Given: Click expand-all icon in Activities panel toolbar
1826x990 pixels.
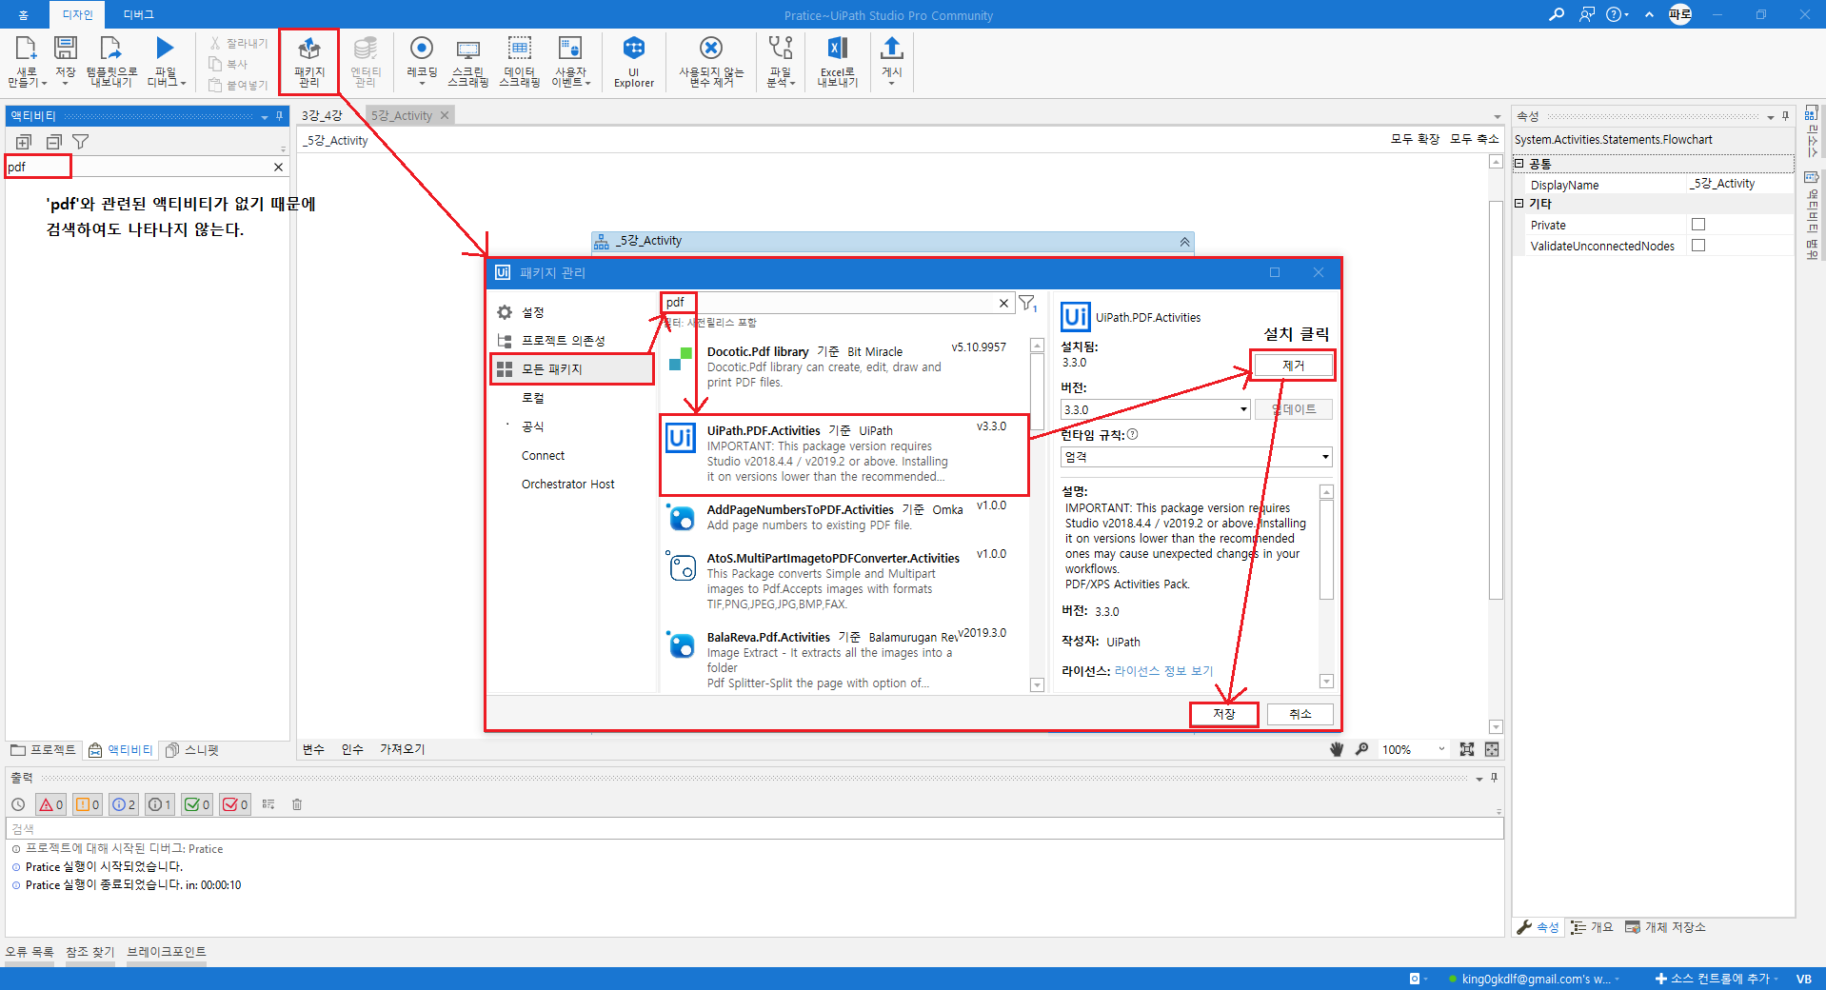Looking at the screenshot, I should coord(24,142).
